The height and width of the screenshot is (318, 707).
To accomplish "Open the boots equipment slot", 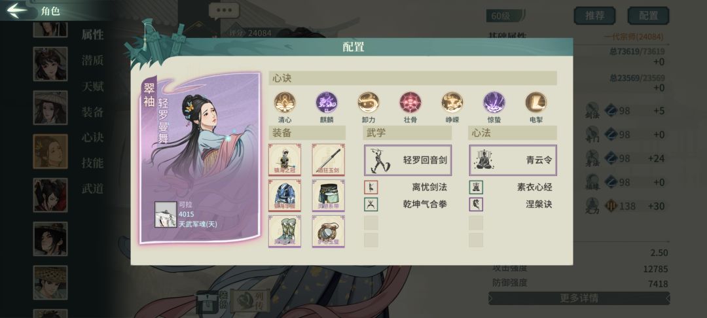I will point(285,231).
